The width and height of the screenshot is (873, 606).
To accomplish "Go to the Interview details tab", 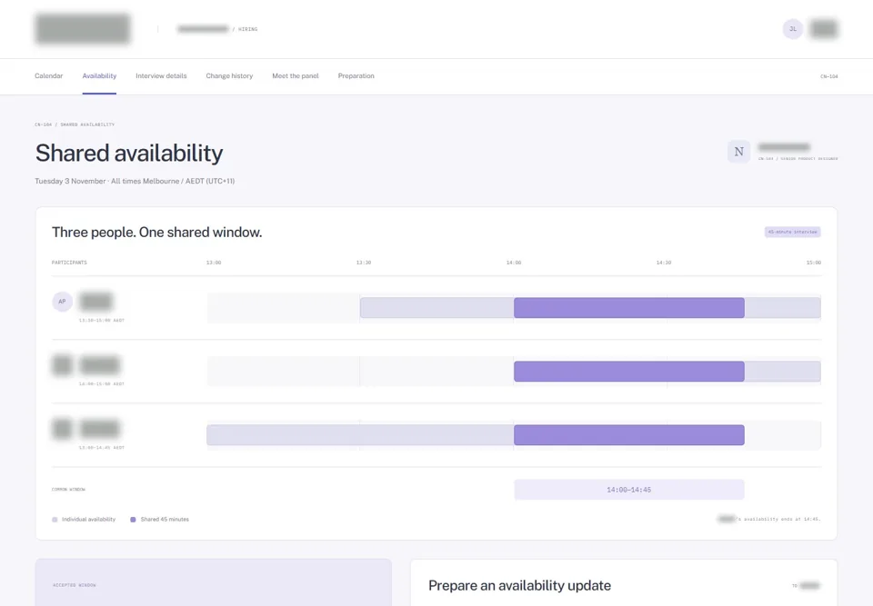I will pos(161,75).
